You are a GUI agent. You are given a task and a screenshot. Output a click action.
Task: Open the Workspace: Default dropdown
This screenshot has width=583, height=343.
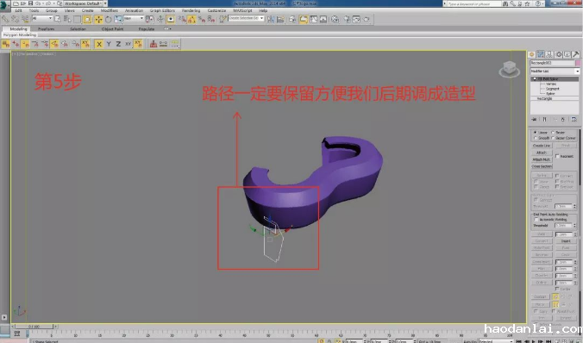(85, 3)
